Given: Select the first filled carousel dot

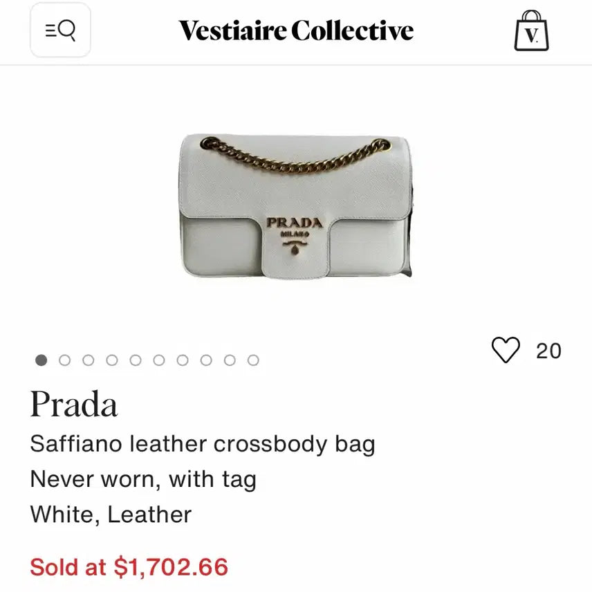Looking at the screenshot, I should 41,360.
